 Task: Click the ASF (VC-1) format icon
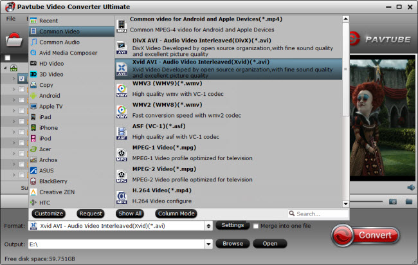pyautogui.click(x=122, y=133)
